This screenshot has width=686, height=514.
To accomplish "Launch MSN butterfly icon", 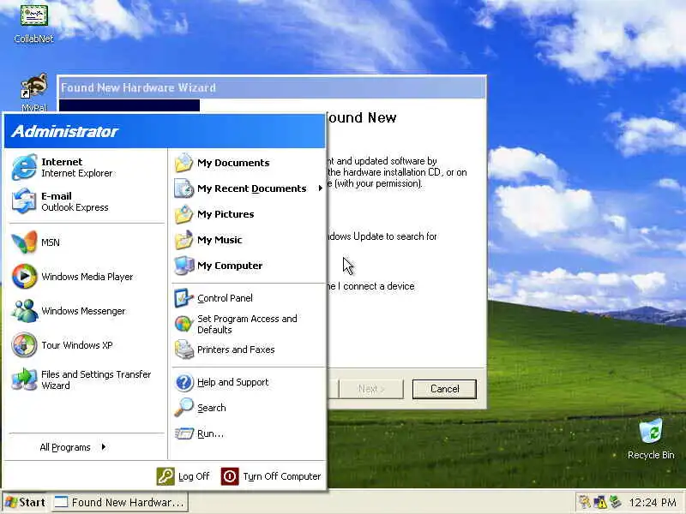I will click(24, 242).
